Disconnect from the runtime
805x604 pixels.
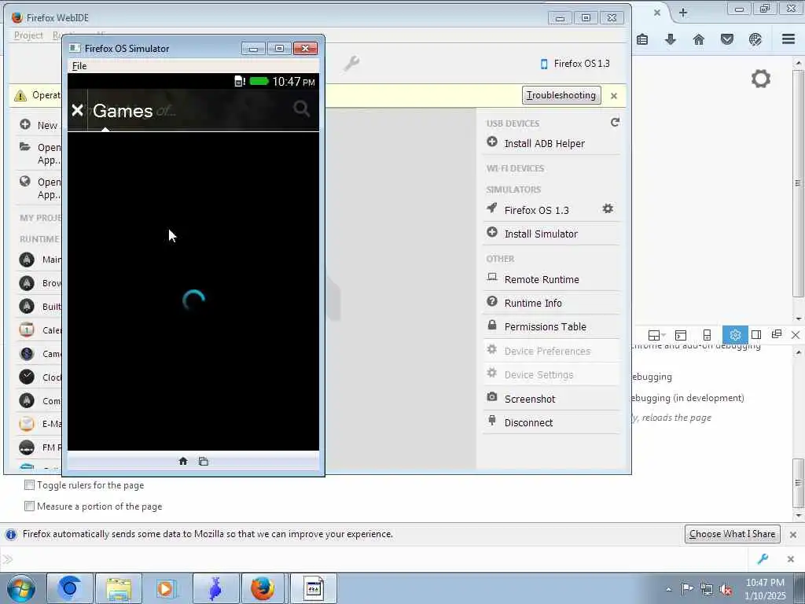(x=551, y=422)
